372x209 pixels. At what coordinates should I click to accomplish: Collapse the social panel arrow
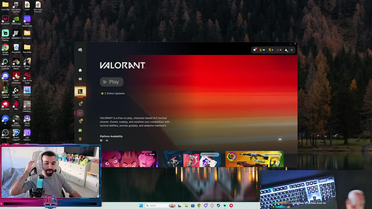click(291, 50)
